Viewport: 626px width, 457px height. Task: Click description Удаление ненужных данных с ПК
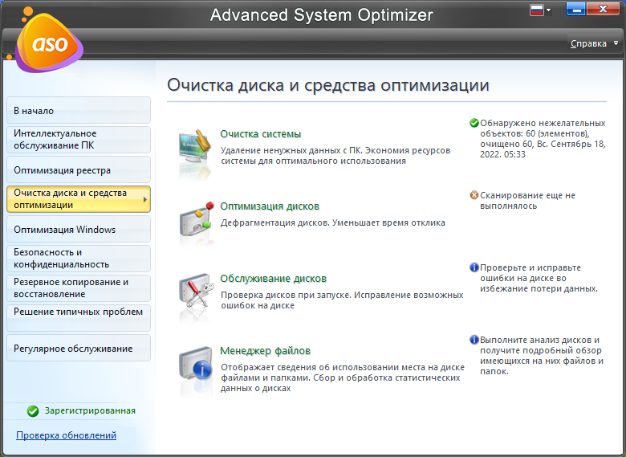[x=335, y=155]
